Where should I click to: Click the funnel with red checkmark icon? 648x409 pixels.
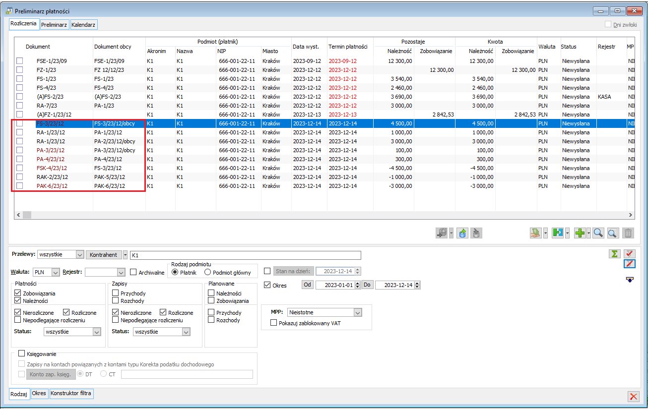click(630, 254)
